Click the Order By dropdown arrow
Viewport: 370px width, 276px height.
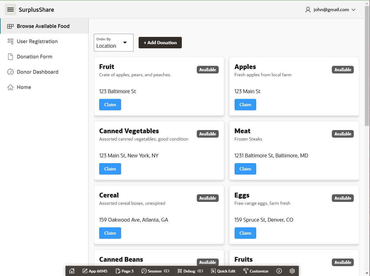point(125,43)
